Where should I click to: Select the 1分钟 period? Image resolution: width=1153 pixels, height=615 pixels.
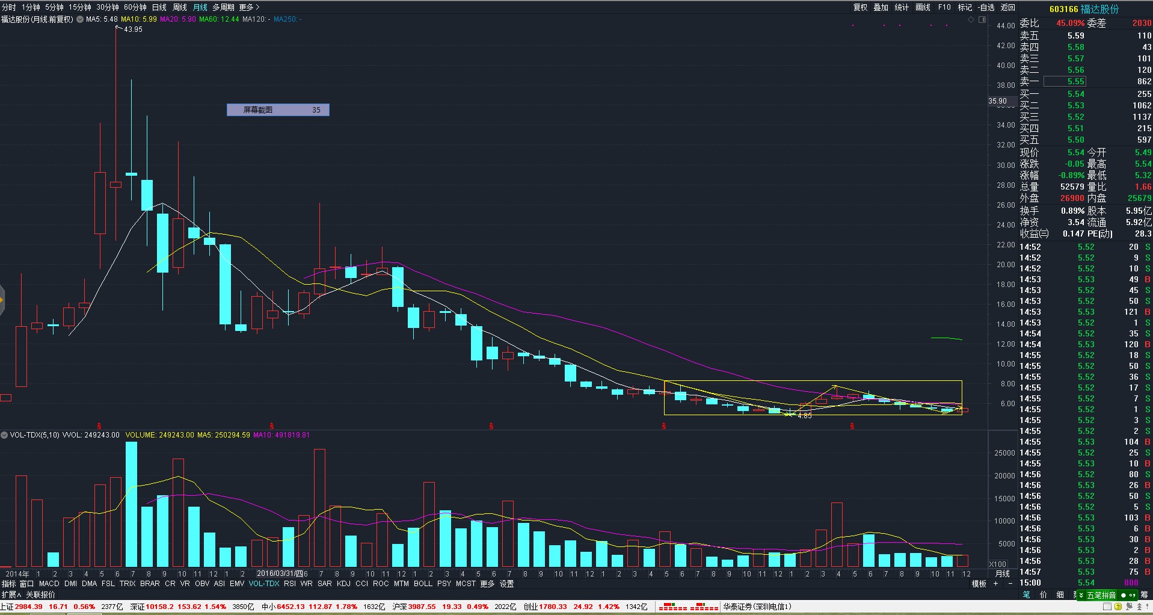click(x=31, y=7)
